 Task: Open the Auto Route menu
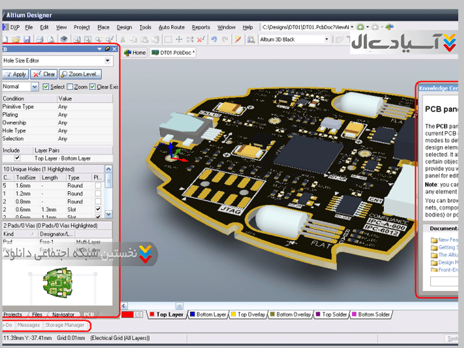point(171,27)
